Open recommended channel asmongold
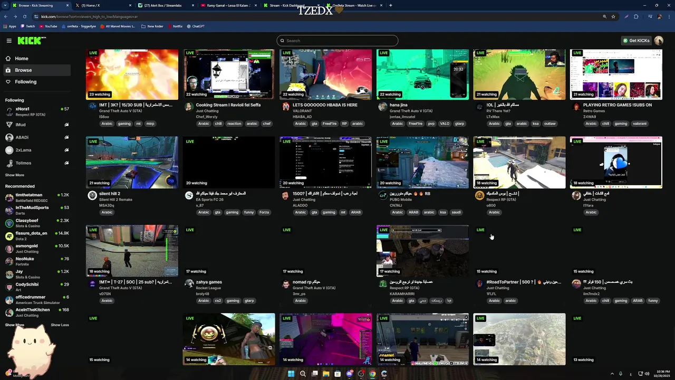 pos(37,248)
